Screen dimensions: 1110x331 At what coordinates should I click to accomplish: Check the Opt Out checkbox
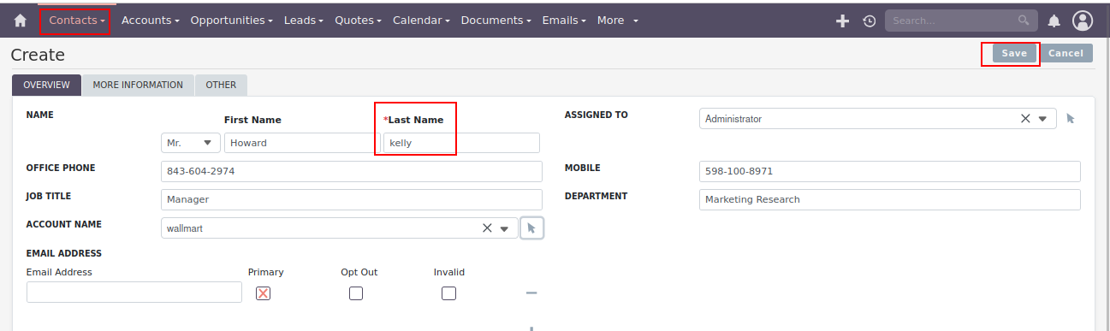tap(356, 293)
